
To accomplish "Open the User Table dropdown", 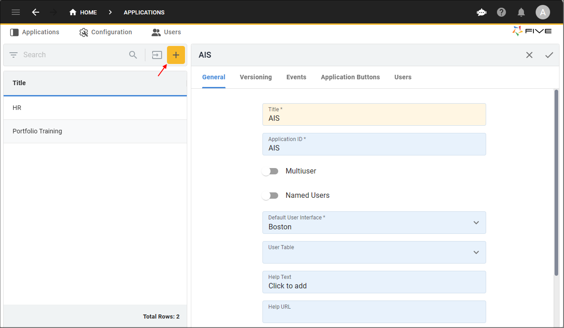I will click(374, 252).
